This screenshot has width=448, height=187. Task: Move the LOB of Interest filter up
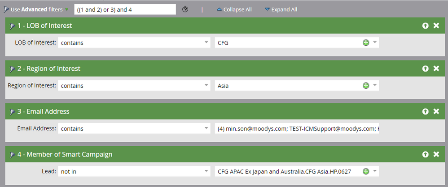426,25
